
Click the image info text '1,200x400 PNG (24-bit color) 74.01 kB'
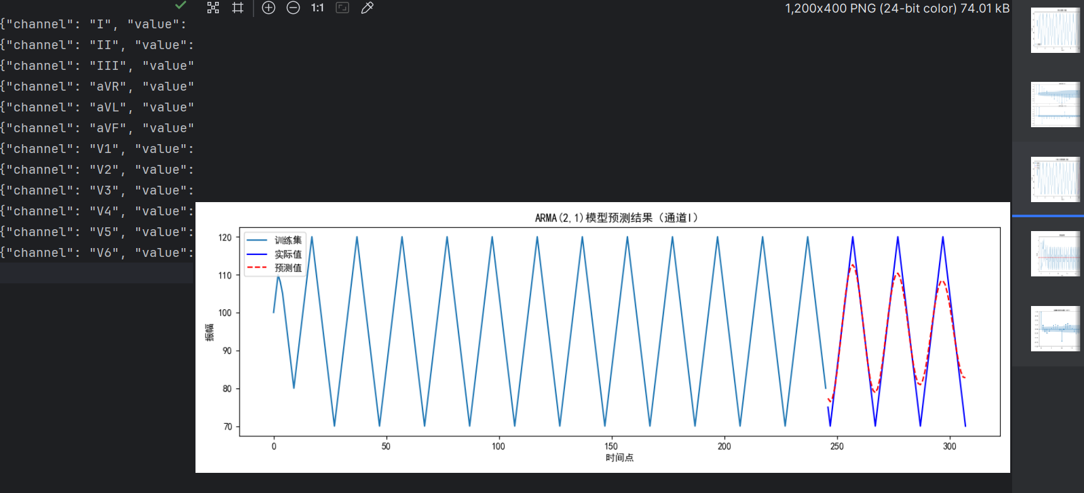click(x=897, y=8)
